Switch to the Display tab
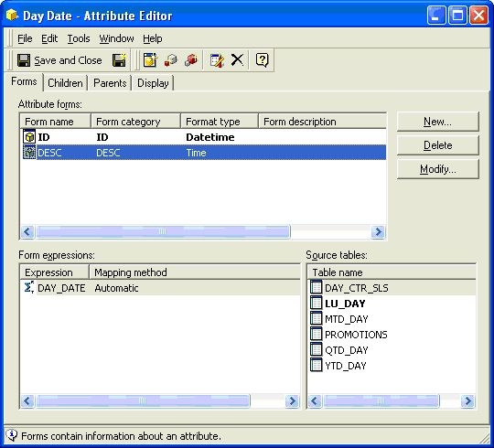This screenshot has width=494, height=448. [153, 83]
